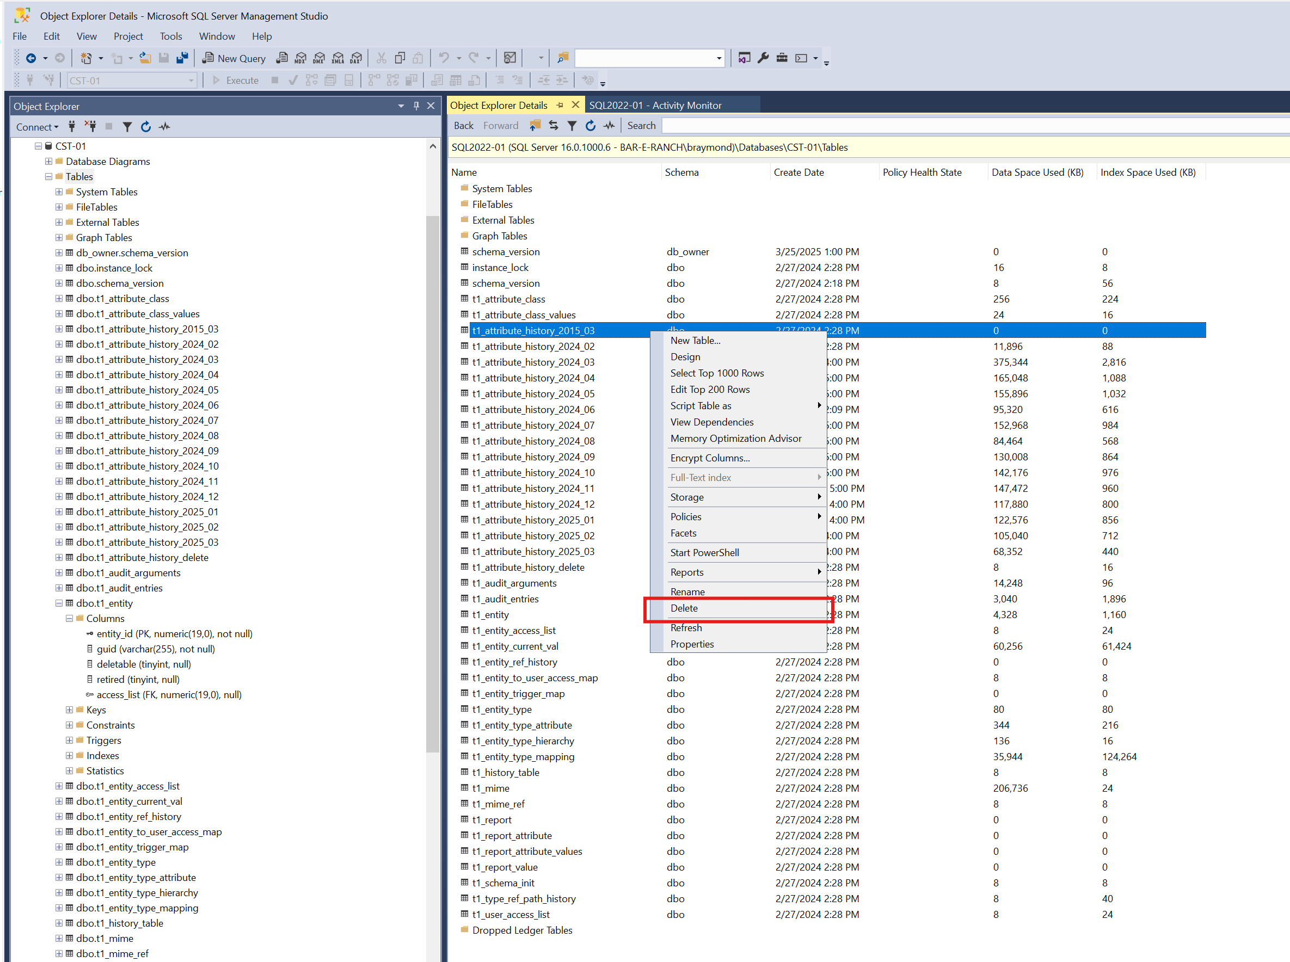1290x962 pixels.
Task: Close the Object Explorer panel
Action: [431, 106]
